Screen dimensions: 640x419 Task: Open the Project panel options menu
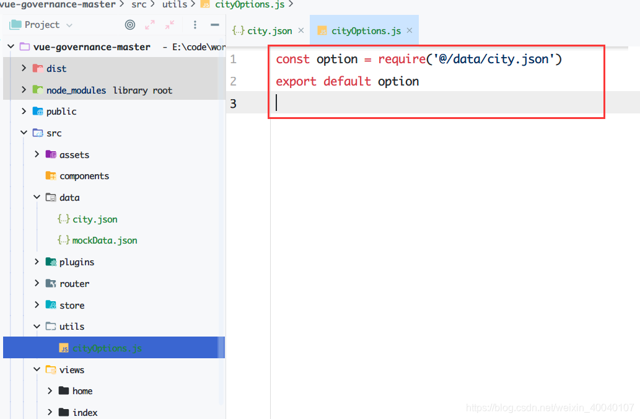tap(195, 25)
